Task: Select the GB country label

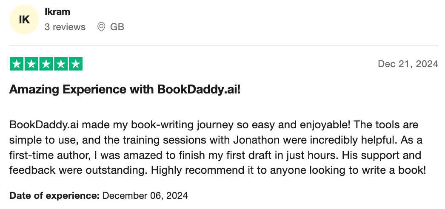Action: click(x=117, y=27)
